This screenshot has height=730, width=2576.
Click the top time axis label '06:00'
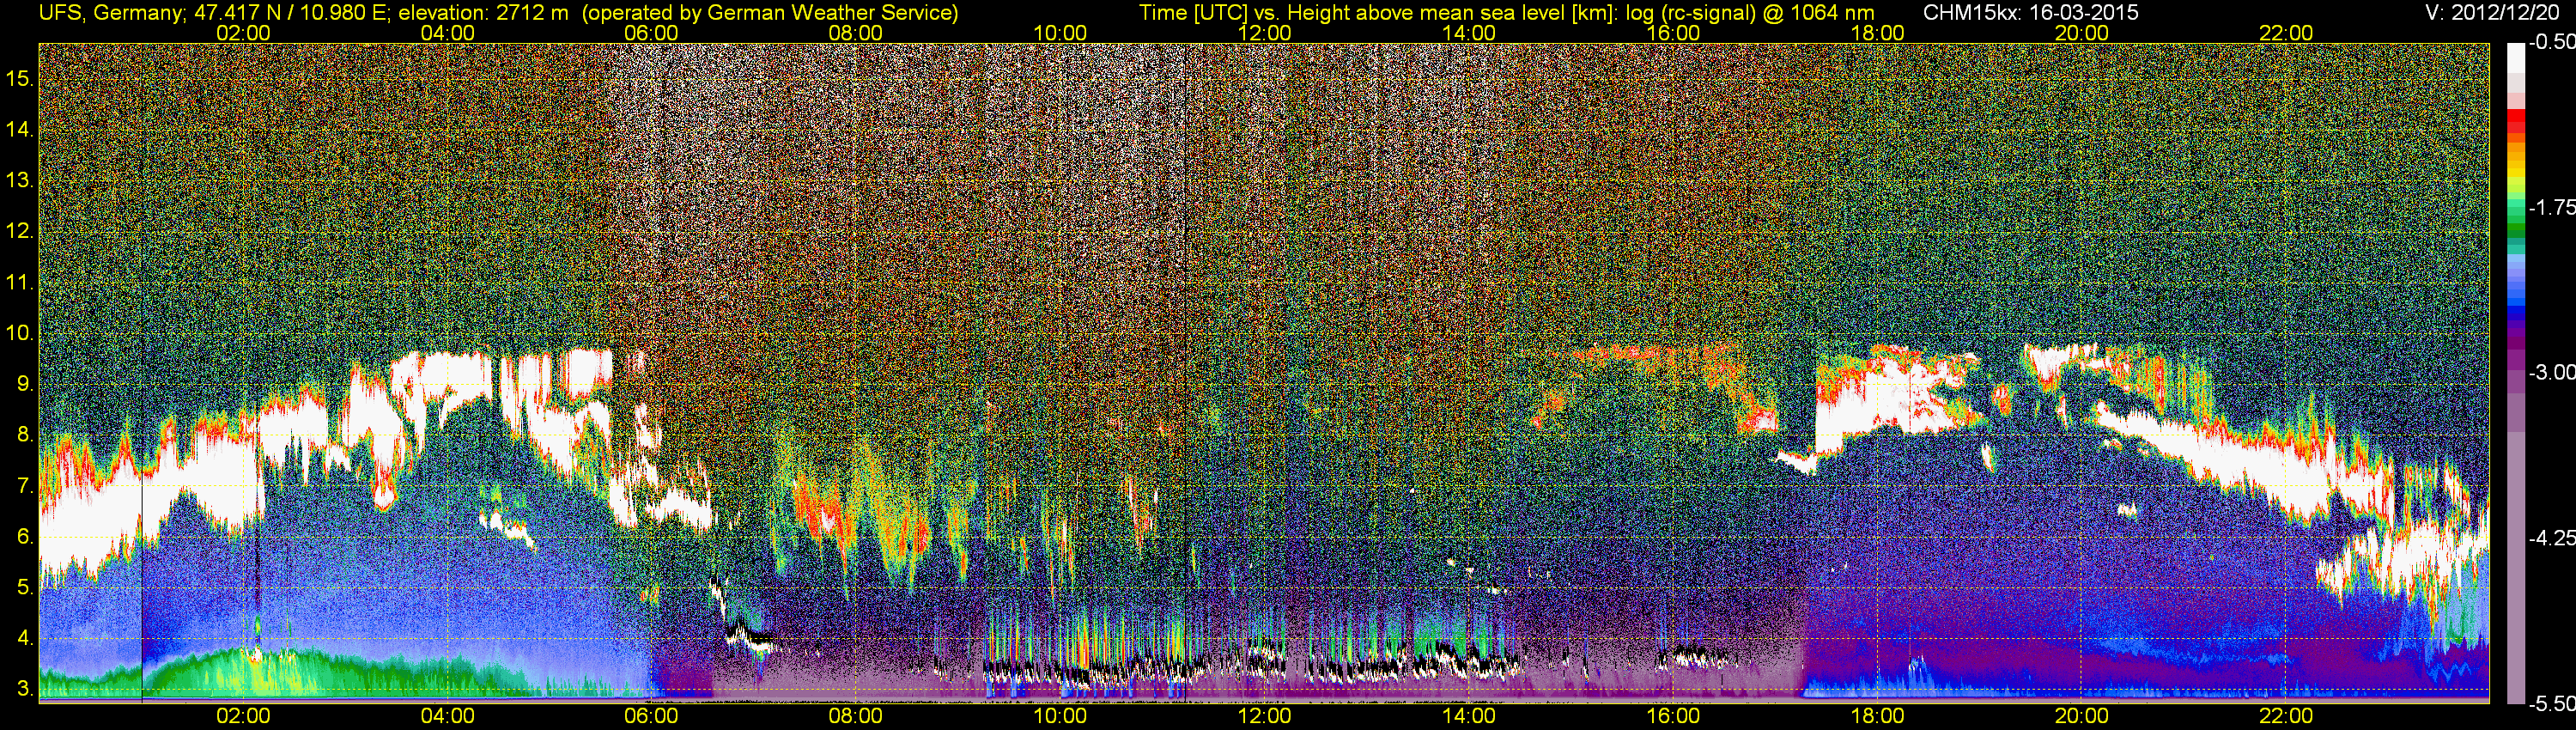click(651, 33)
